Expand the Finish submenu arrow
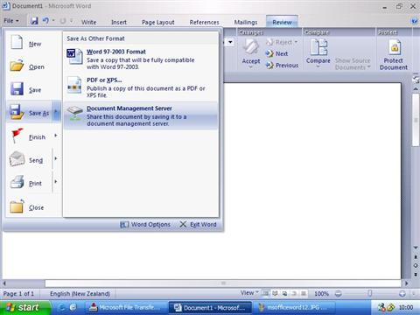Image resolution: width=420 pixels, height=315 pixels. pos(55,136)
